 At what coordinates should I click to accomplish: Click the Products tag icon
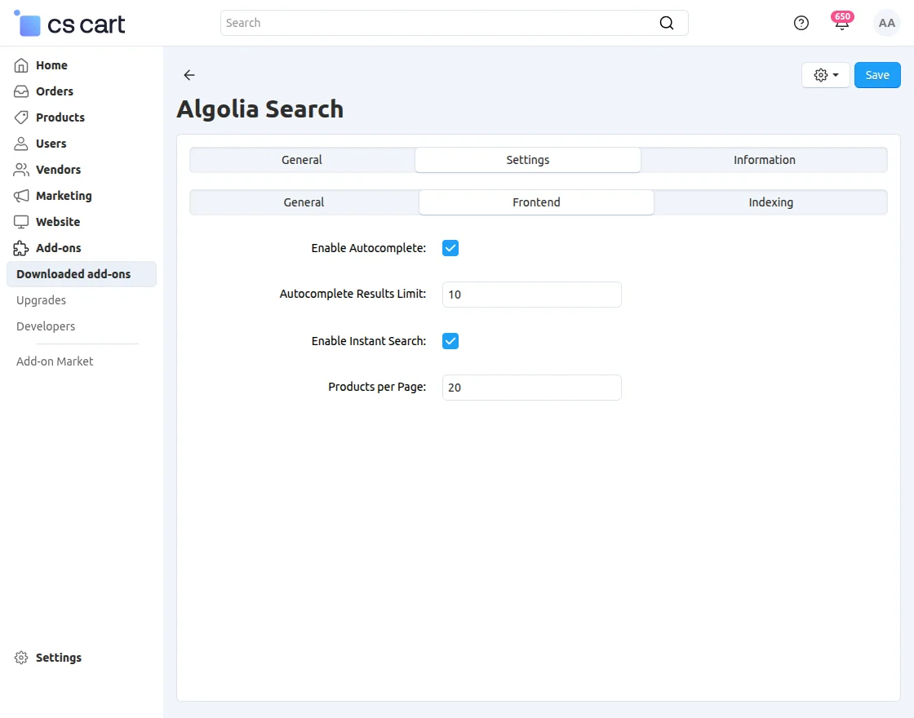coord(21,117)
